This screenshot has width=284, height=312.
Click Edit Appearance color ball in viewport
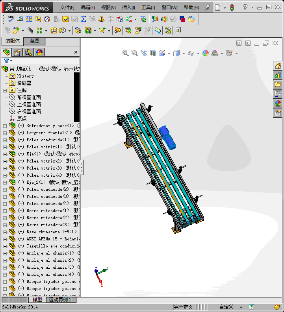206,53
